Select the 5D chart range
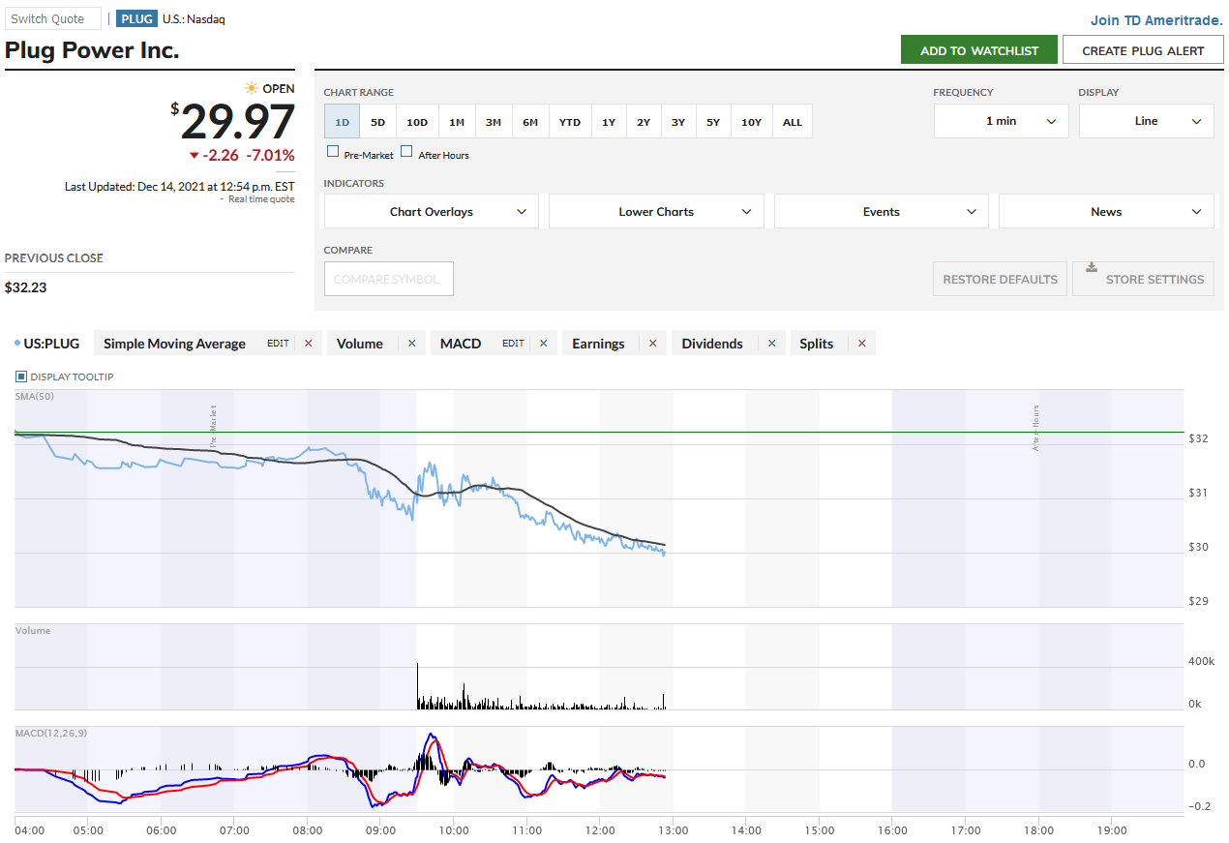1229x843 pixels. pyautogui.click(x=377, y=122)
